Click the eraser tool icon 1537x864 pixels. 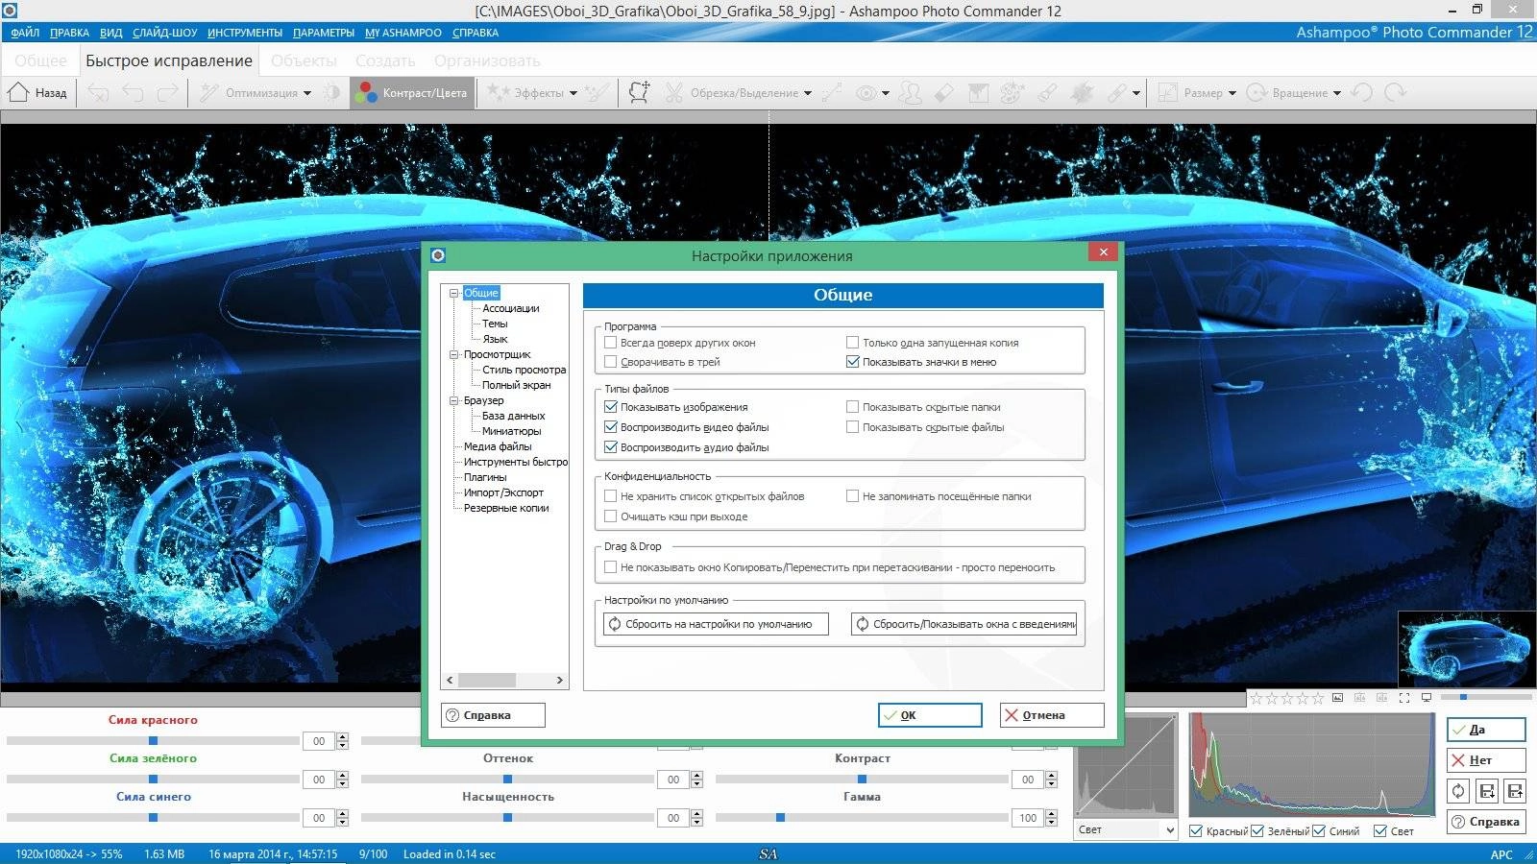click(943, 92)
